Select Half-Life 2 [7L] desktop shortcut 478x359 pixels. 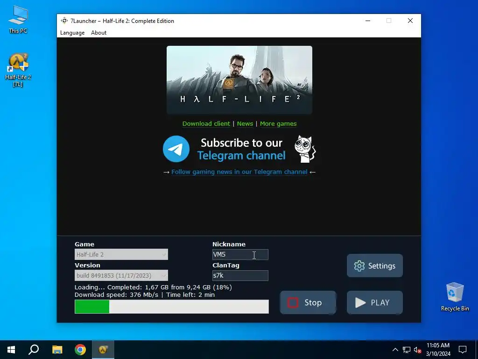[x=18, y=70]
